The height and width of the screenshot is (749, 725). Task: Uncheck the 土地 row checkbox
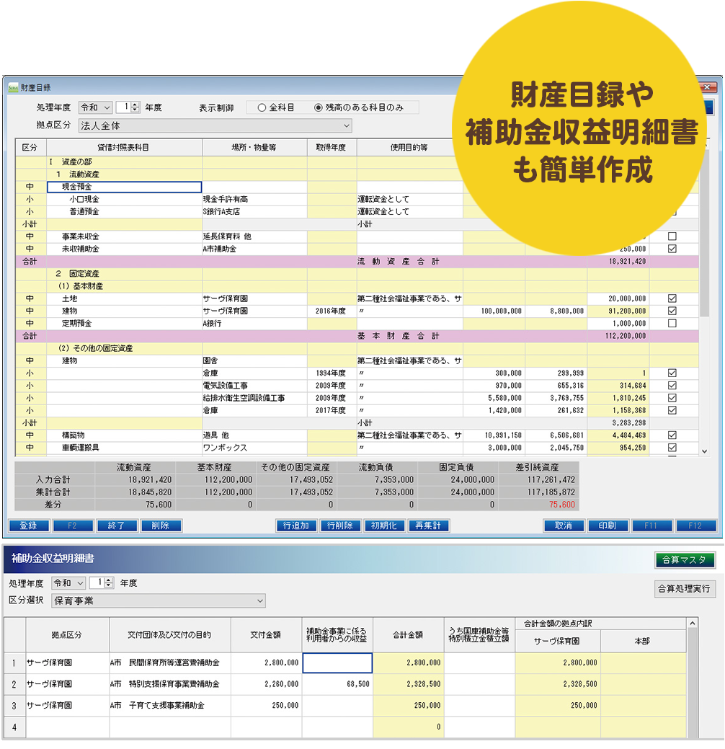point(672,298)
